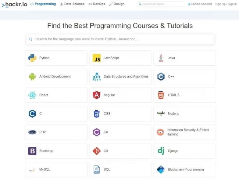Open the Data Science menu tab
The height and width of the screenshot is (179, 239).
coord(72,4)
